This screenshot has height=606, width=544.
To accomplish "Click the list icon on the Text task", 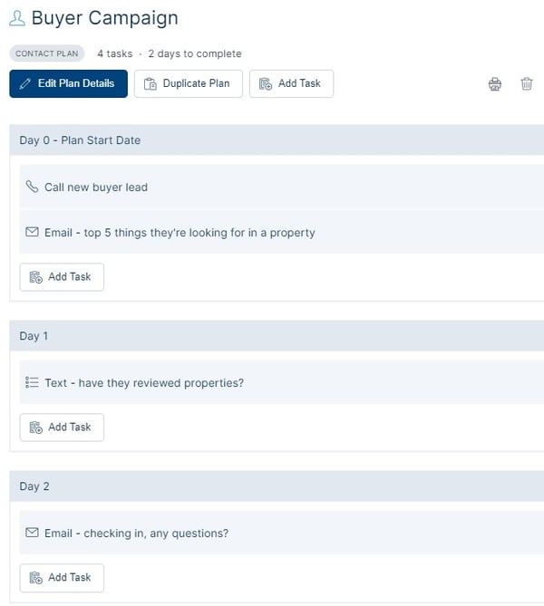I will coord(32,382).
